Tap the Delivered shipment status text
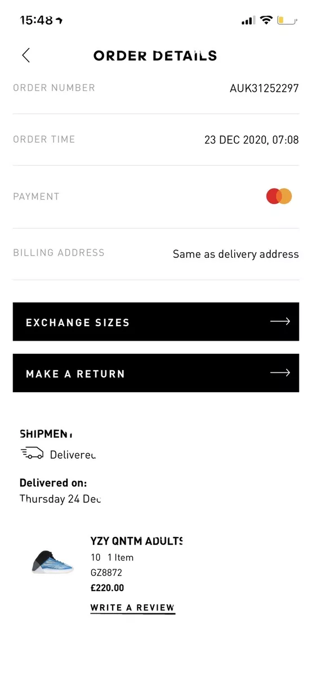The height and width of the screenshot is (677, 312). (73, 454)
